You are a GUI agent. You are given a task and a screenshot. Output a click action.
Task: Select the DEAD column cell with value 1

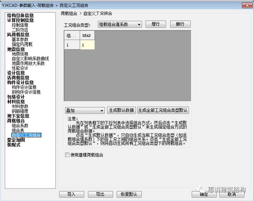87,45
